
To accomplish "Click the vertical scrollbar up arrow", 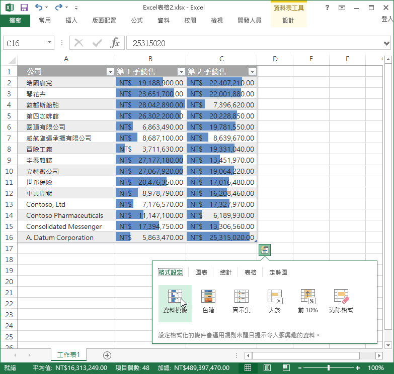I will 388,60.
